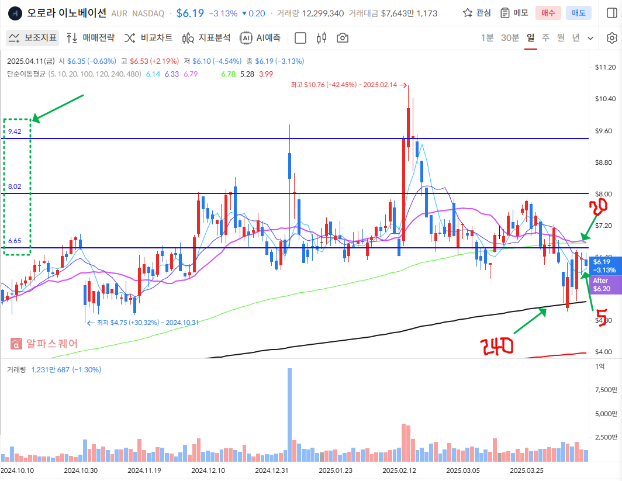Open 매매전략 trading strategy tool
The width and height of the screenshot is (622, 481).
click(x=91, y=37)
